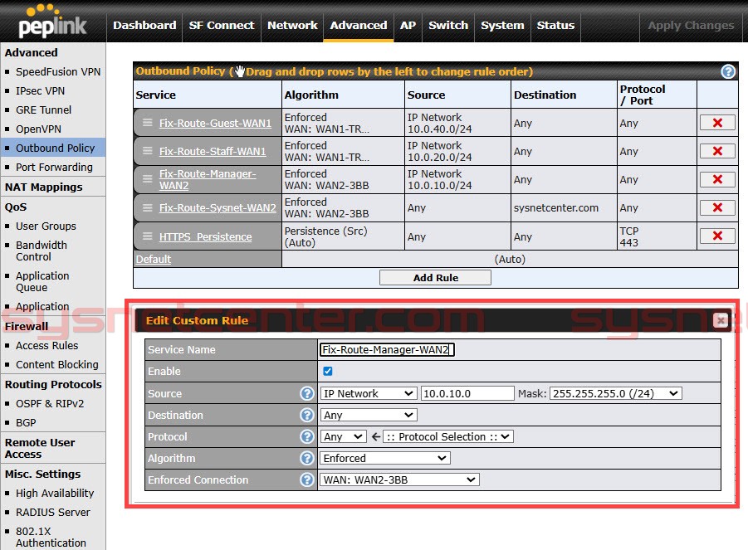Open the Mask dropdown
748x550 pixels.
click(x=615, y=394)
